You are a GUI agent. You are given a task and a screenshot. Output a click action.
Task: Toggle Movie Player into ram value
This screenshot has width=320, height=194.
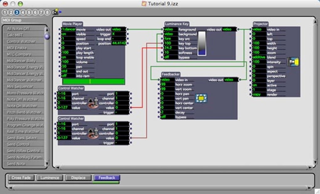68,76
